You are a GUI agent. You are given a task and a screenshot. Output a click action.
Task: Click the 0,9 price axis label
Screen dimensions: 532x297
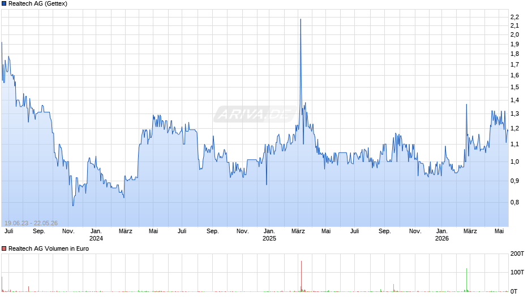[x=514, y=181]
